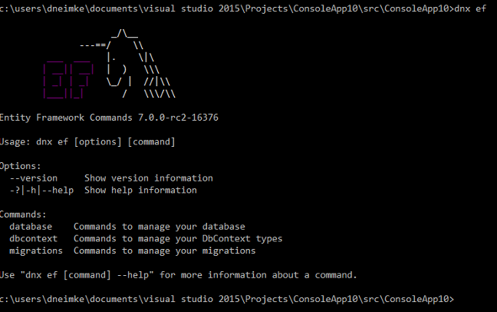Click the version string 7.0.0-rc2-16376

178,118
